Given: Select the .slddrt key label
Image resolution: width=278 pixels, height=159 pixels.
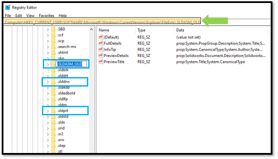Looking at the screenshot, I should (63, 76).
